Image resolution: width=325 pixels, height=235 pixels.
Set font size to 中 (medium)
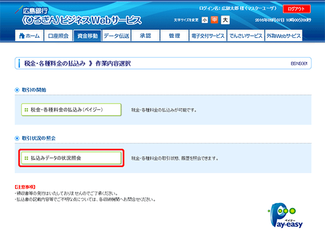coord(214,20)
